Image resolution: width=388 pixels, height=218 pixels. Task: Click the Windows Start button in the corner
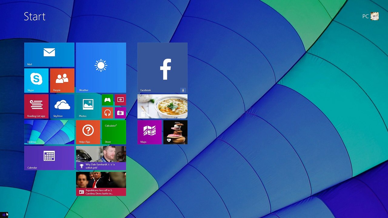click(4, 215)
